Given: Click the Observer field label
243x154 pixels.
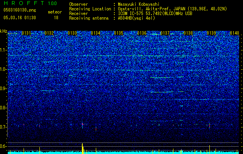Looking at the screenshot, I should click(x=78, y=4).
